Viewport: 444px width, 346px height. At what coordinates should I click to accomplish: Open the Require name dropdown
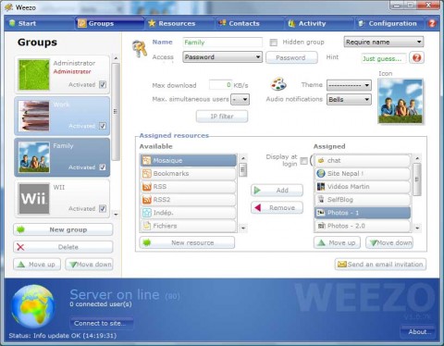pos(384,42)
